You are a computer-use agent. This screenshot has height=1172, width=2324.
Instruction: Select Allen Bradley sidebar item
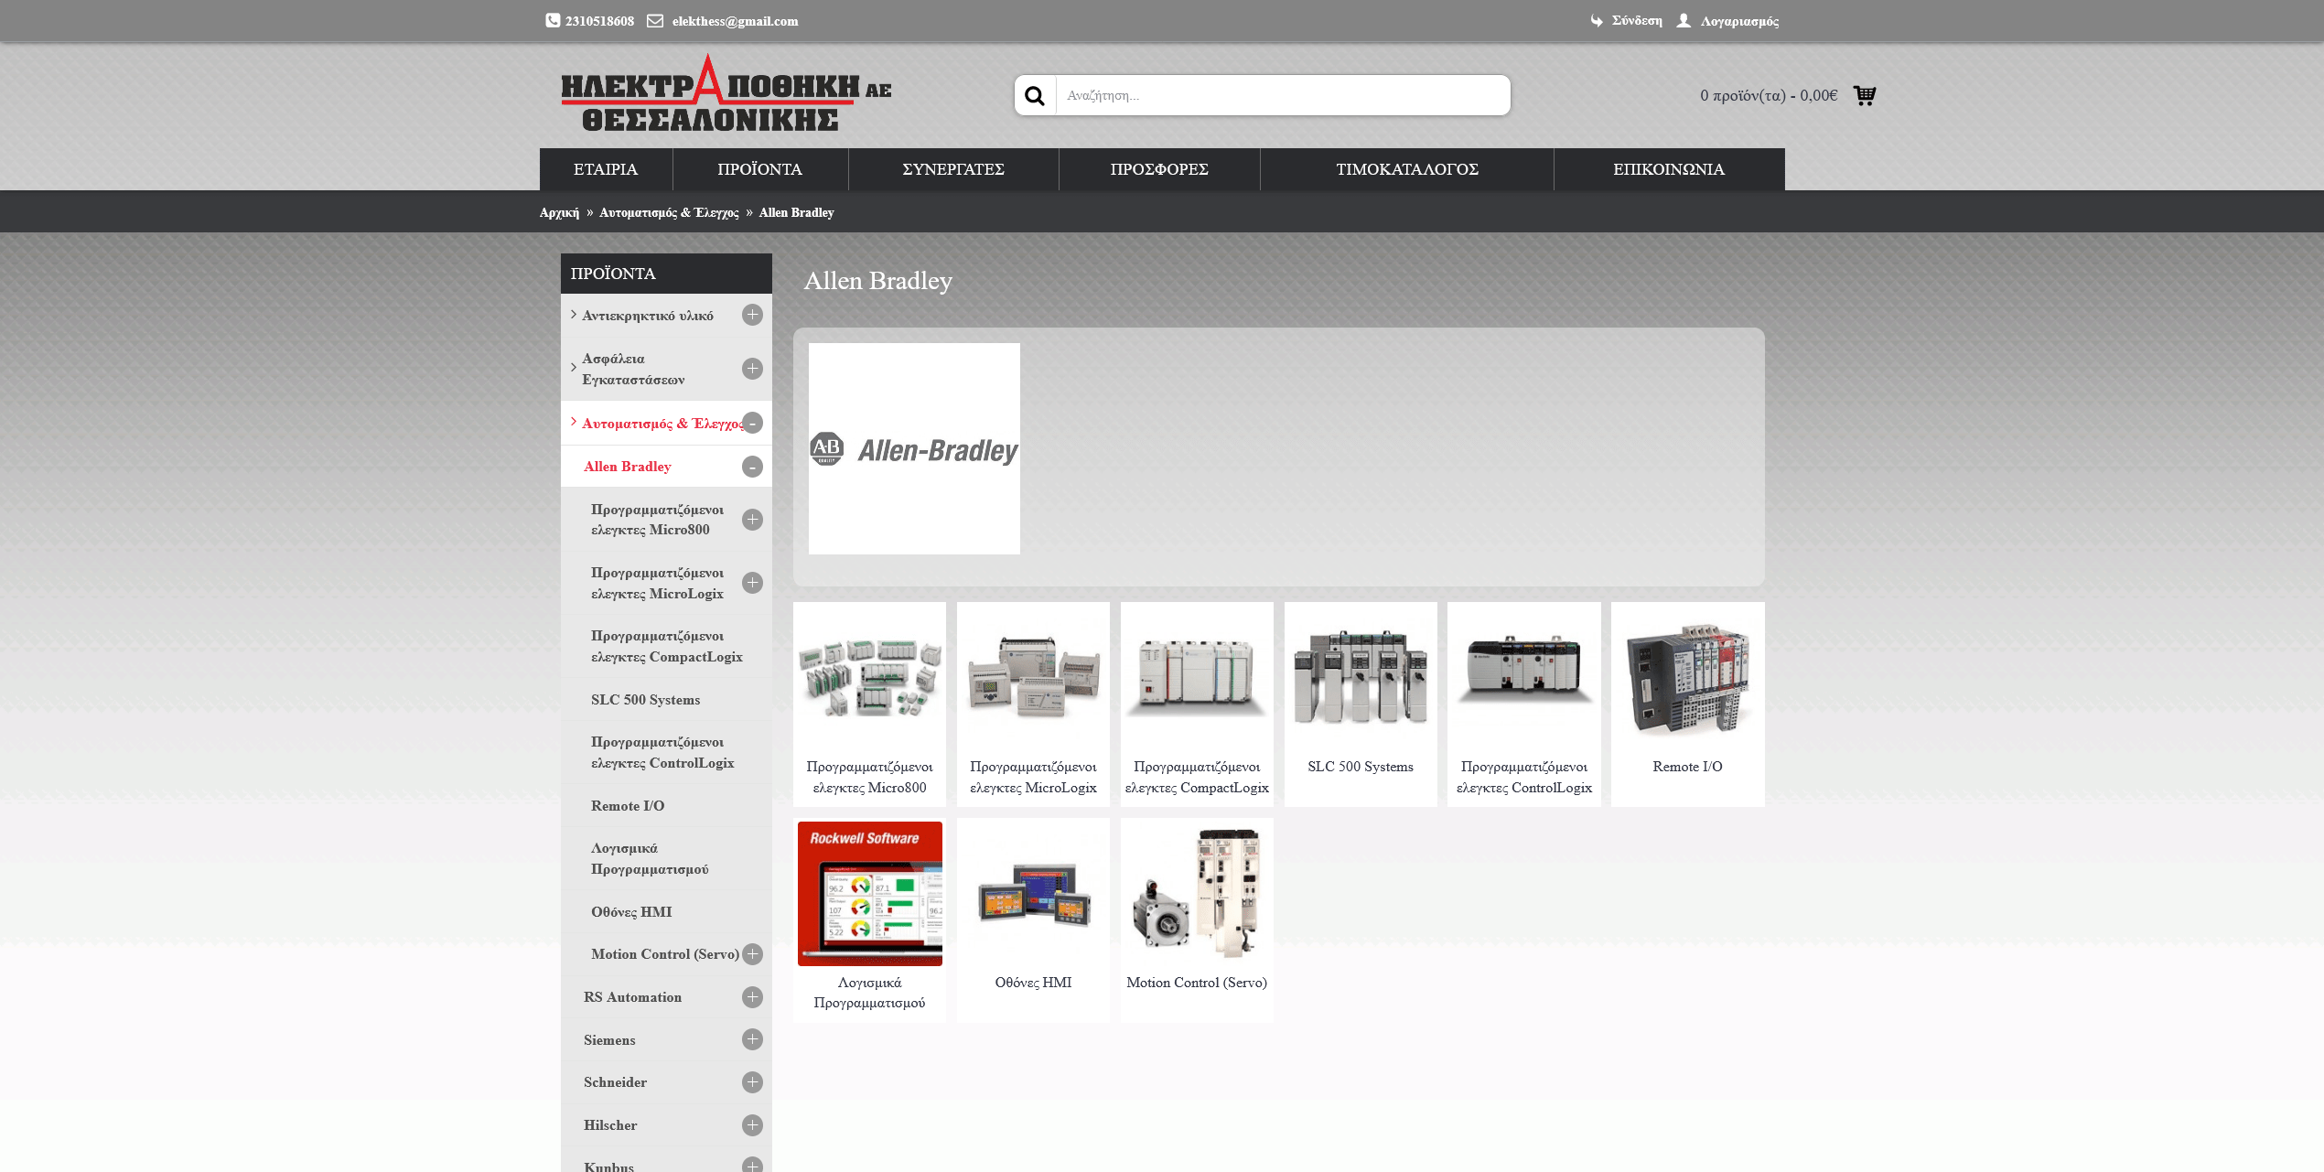[x=628, y=467]
